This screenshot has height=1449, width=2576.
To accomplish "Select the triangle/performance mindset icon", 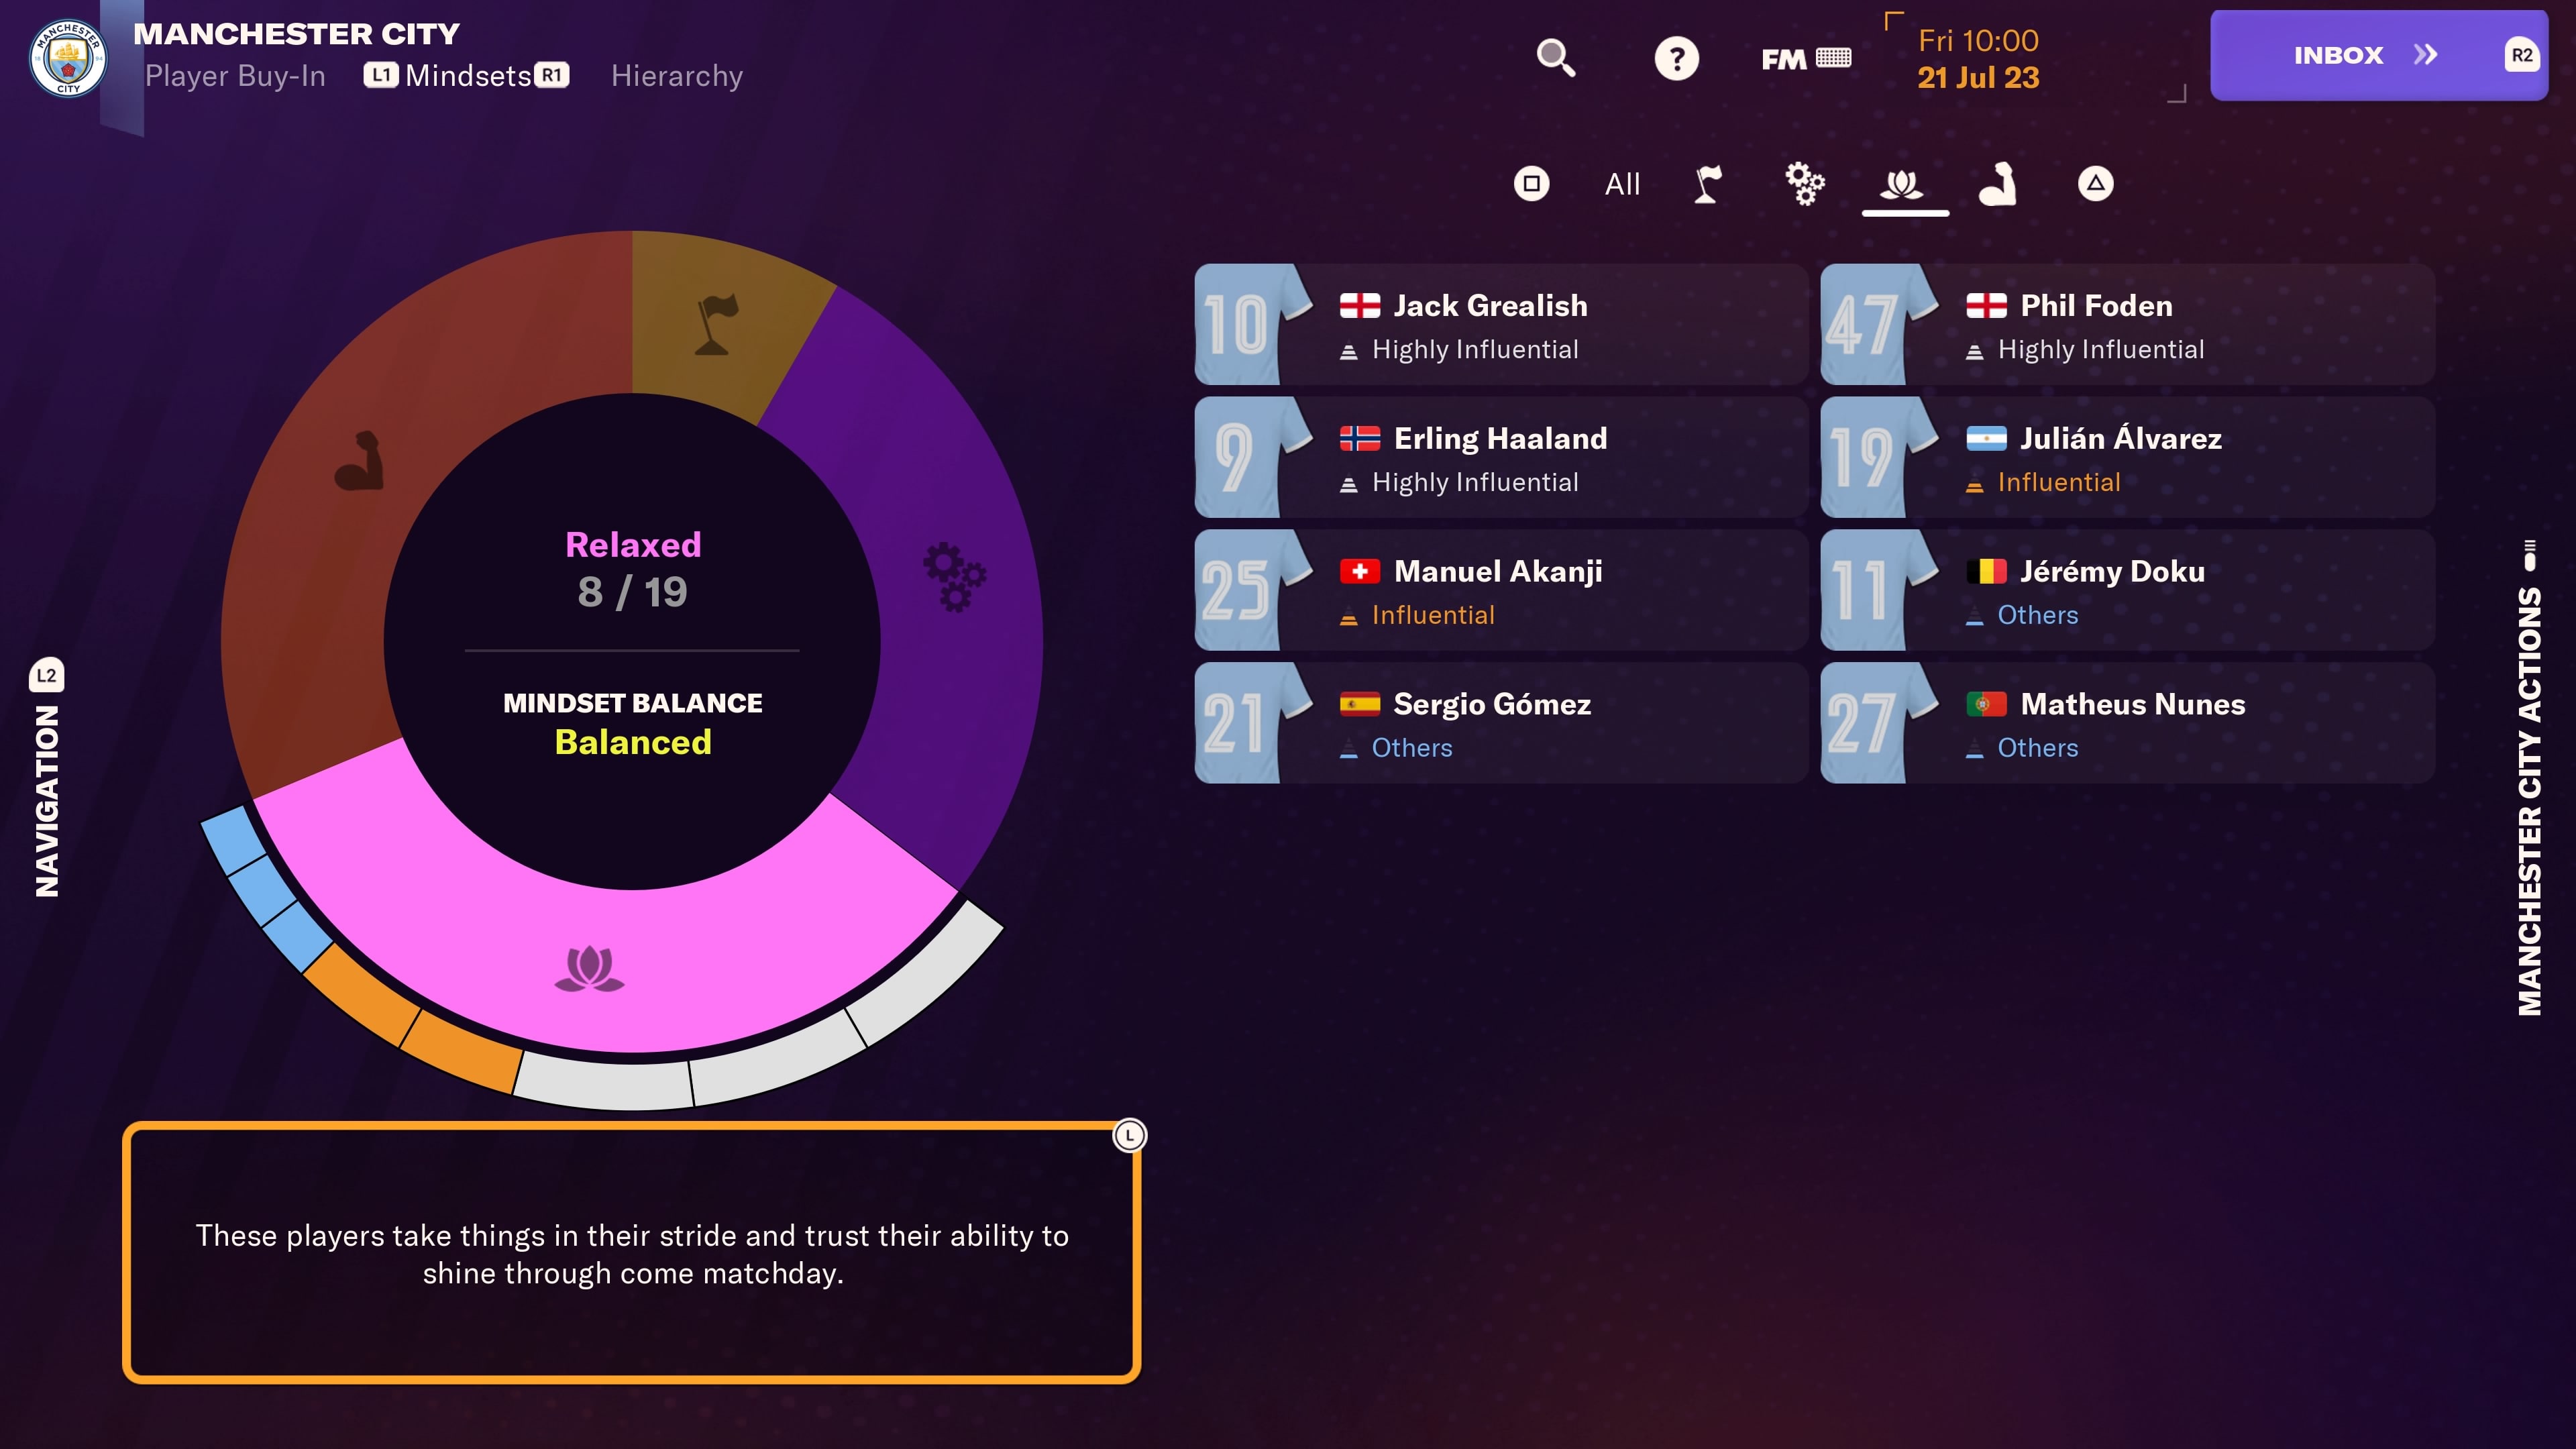I will 2096,182.
